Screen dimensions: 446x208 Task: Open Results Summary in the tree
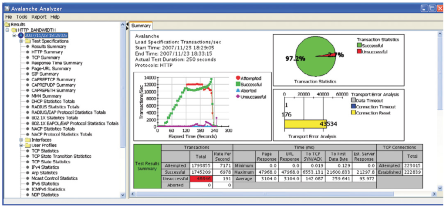tap(49, 46)
